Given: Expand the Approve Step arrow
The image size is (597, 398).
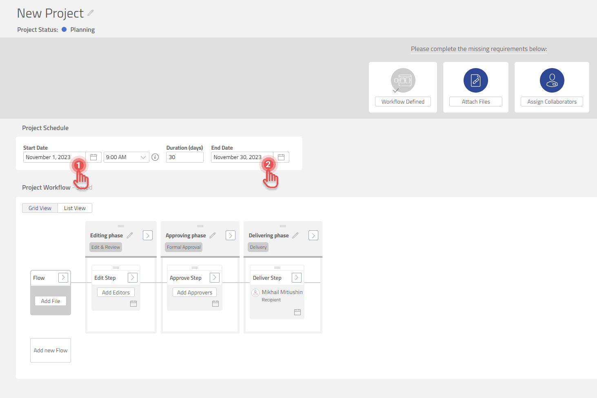Looking at the screenshot, I should (215, 278).
